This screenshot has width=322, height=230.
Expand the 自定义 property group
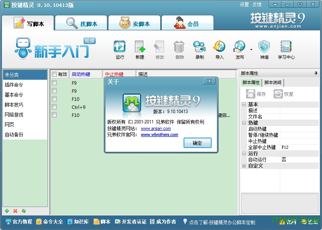(244, 166)
